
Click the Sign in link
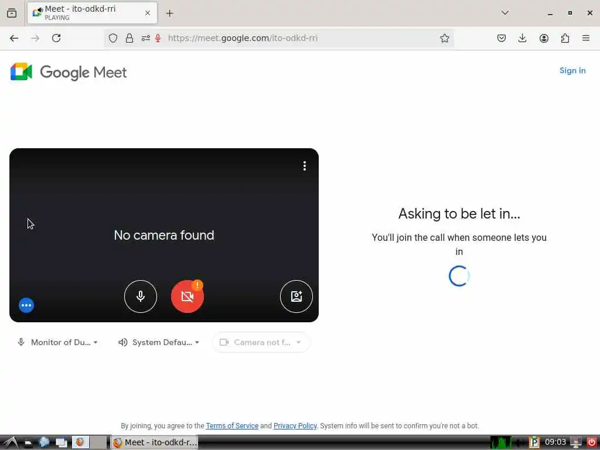click(572, 70)
